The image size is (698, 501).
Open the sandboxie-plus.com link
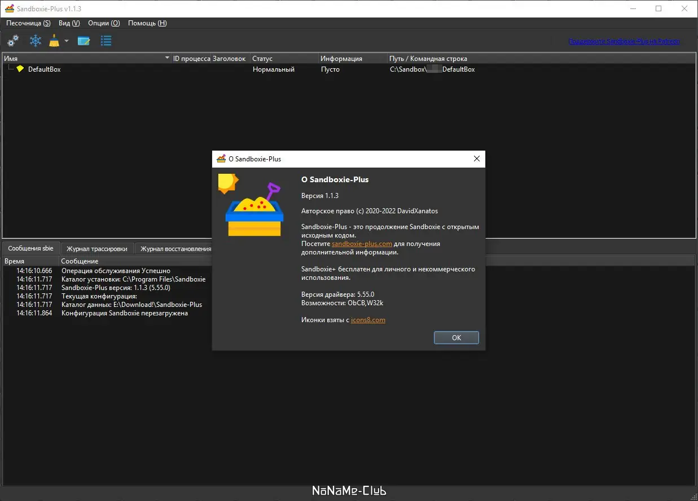(362, 244)
